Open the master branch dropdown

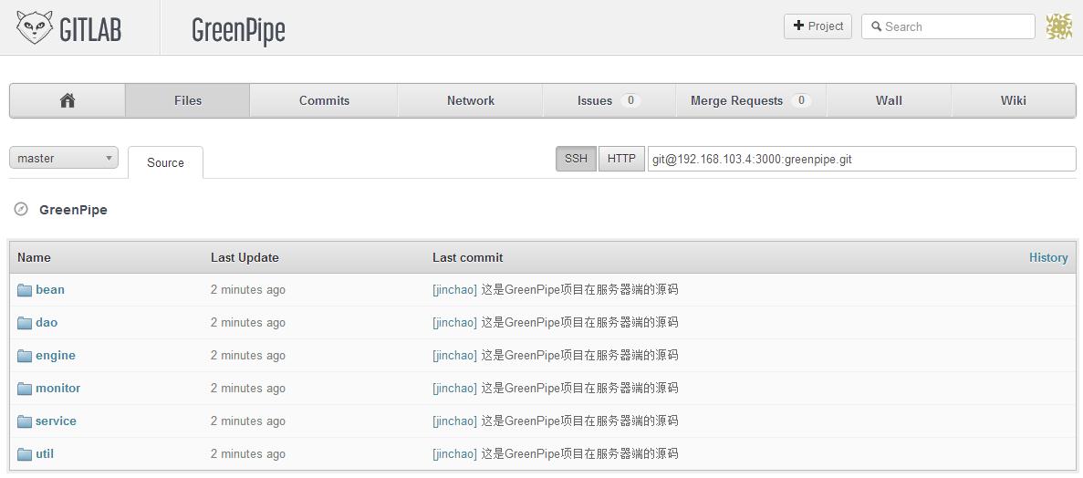click(x=64, y=158)
